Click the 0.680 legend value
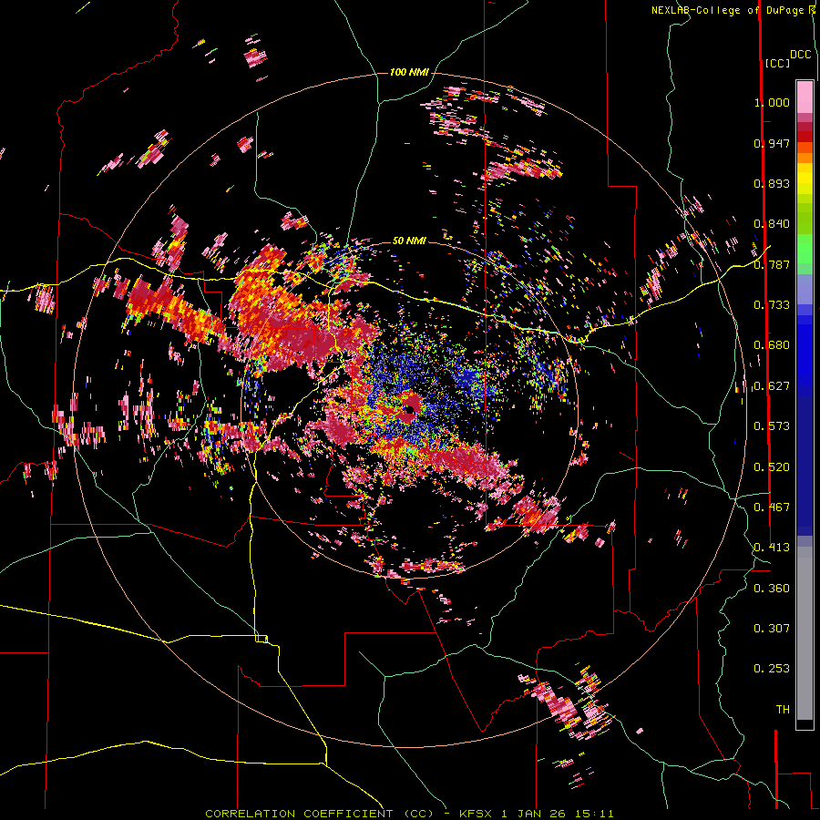Screen dimensions: 820x820 pyautogui.click(x=772, y=345)
